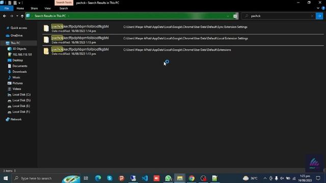Click folder icon of Sync Extension Settings result
The width and height of the screenshot is (326, 183).
coord(46,28)
